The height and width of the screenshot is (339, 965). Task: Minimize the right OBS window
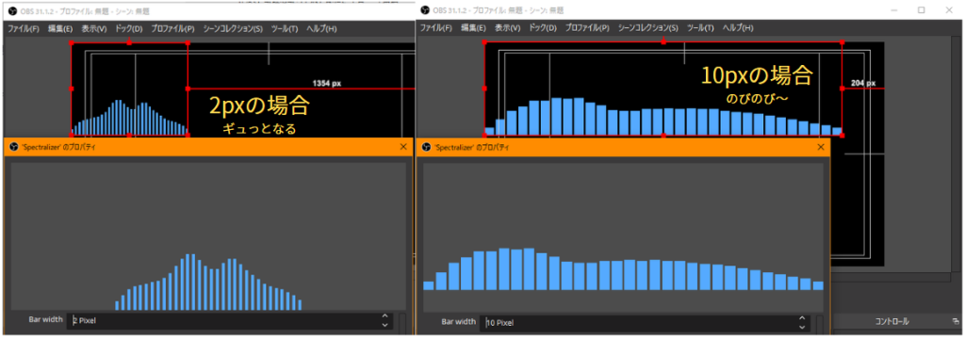point(895,10)
